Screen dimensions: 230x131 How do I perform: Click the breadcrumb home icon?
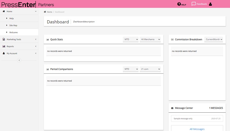(45, 12)
